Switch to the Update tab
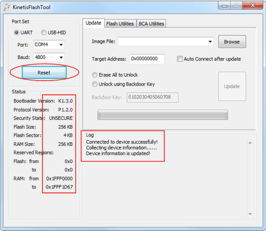This screenshot has height=231, width=266. point(93,23)
